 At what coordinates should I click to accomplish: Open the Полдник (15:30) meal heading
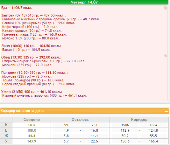[34, 72]
